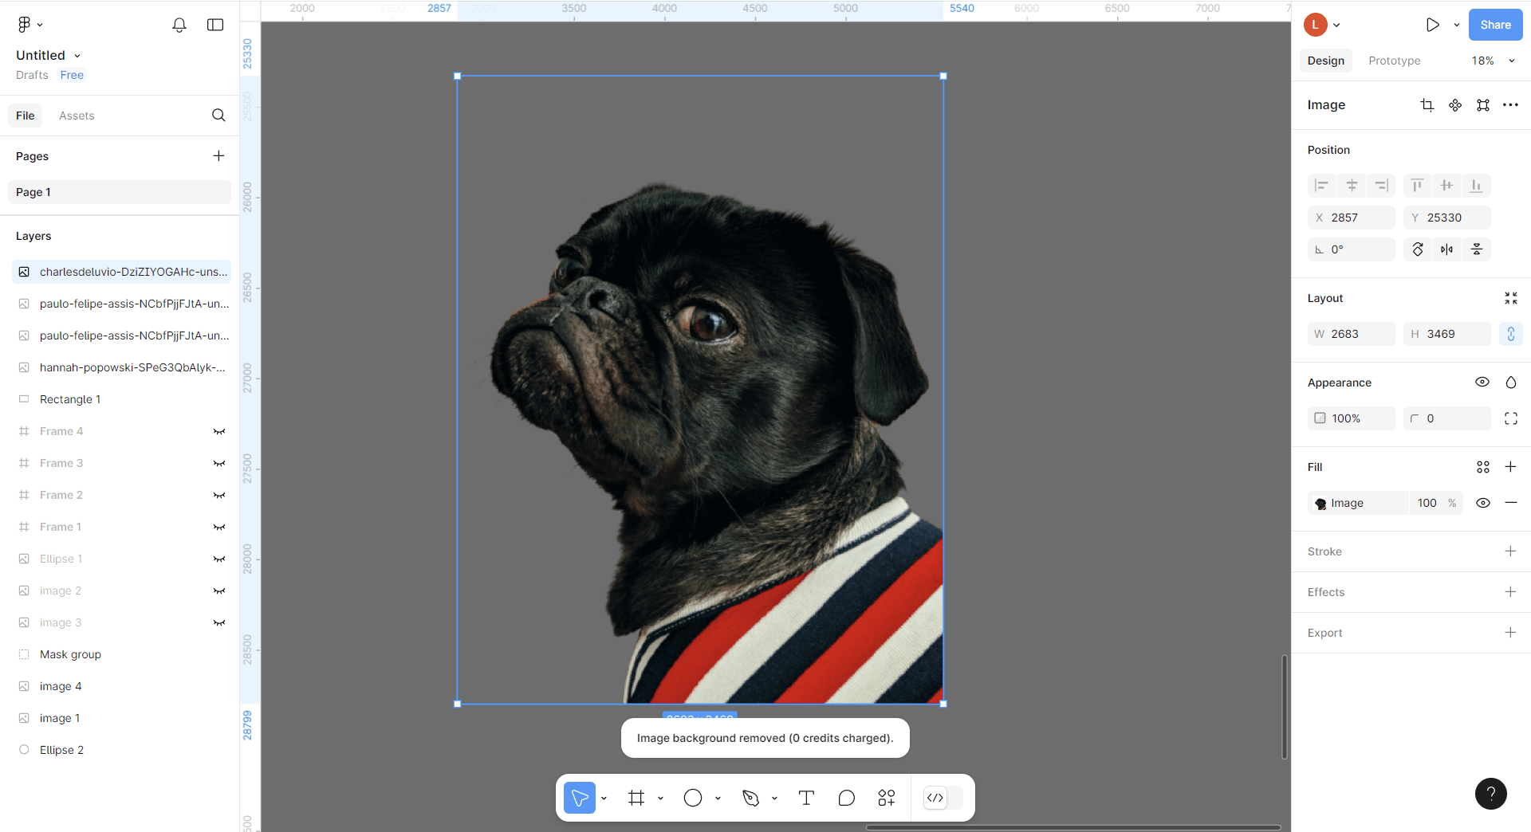This screenshot has height=832, width=1531.
Task: Show hidden Ellipse 1 layer
Action: coord(218,559)
